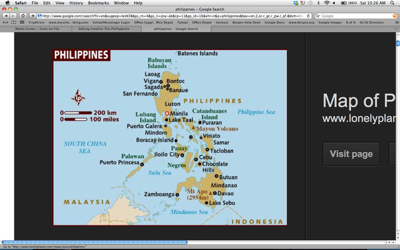Screen dimensions: 400x250
Task: Switch to Media Center / Facts on File tab
Action: pyautogui.click(x=37, y=29)
